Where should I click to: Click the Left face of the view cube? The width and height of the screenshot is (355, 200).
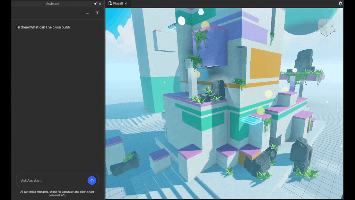click(331, 26)
